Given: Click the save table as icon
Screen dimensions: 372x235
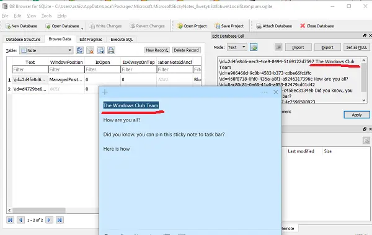Looking at the screenshot, I should [100, 50].
